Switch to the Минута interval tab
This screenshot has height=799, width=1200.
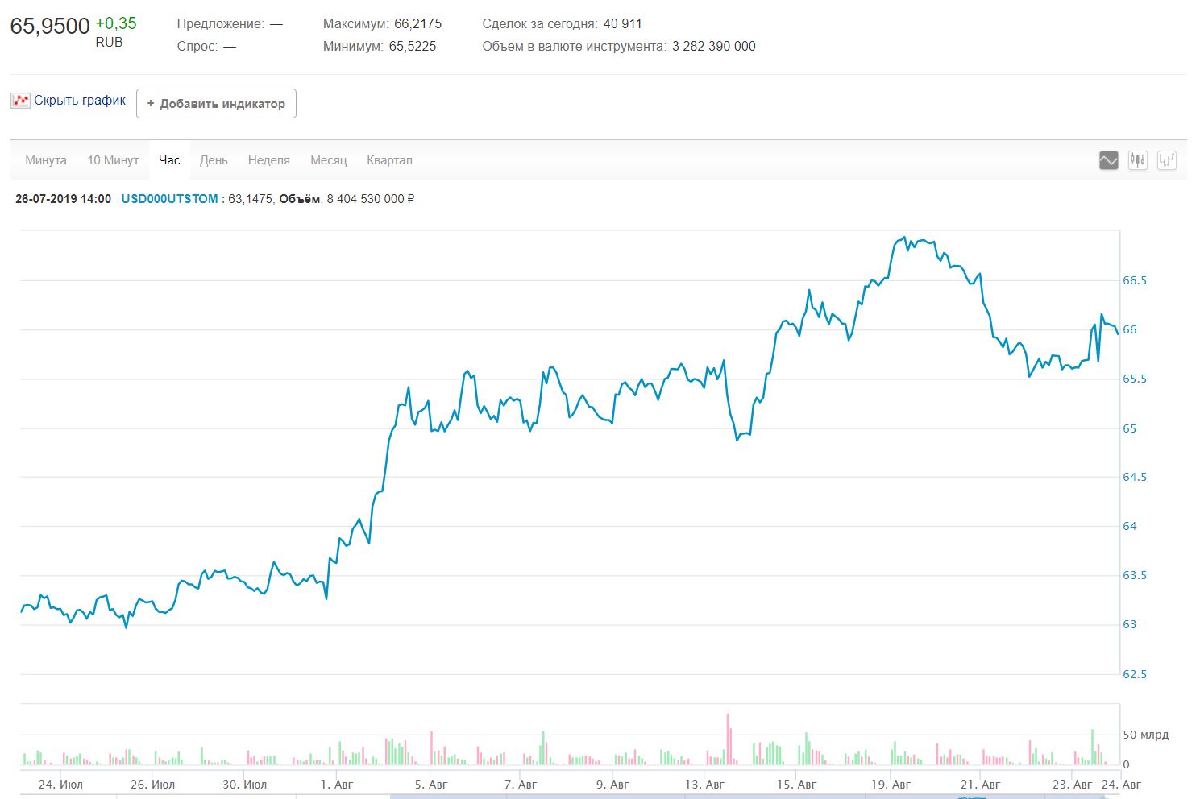pos(46,160)
